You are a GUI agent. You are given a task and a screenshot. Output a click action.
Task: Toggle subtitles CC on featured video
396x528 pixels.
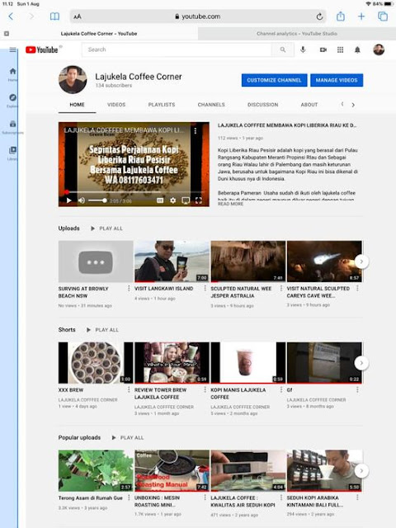click(x=160, y=200)
